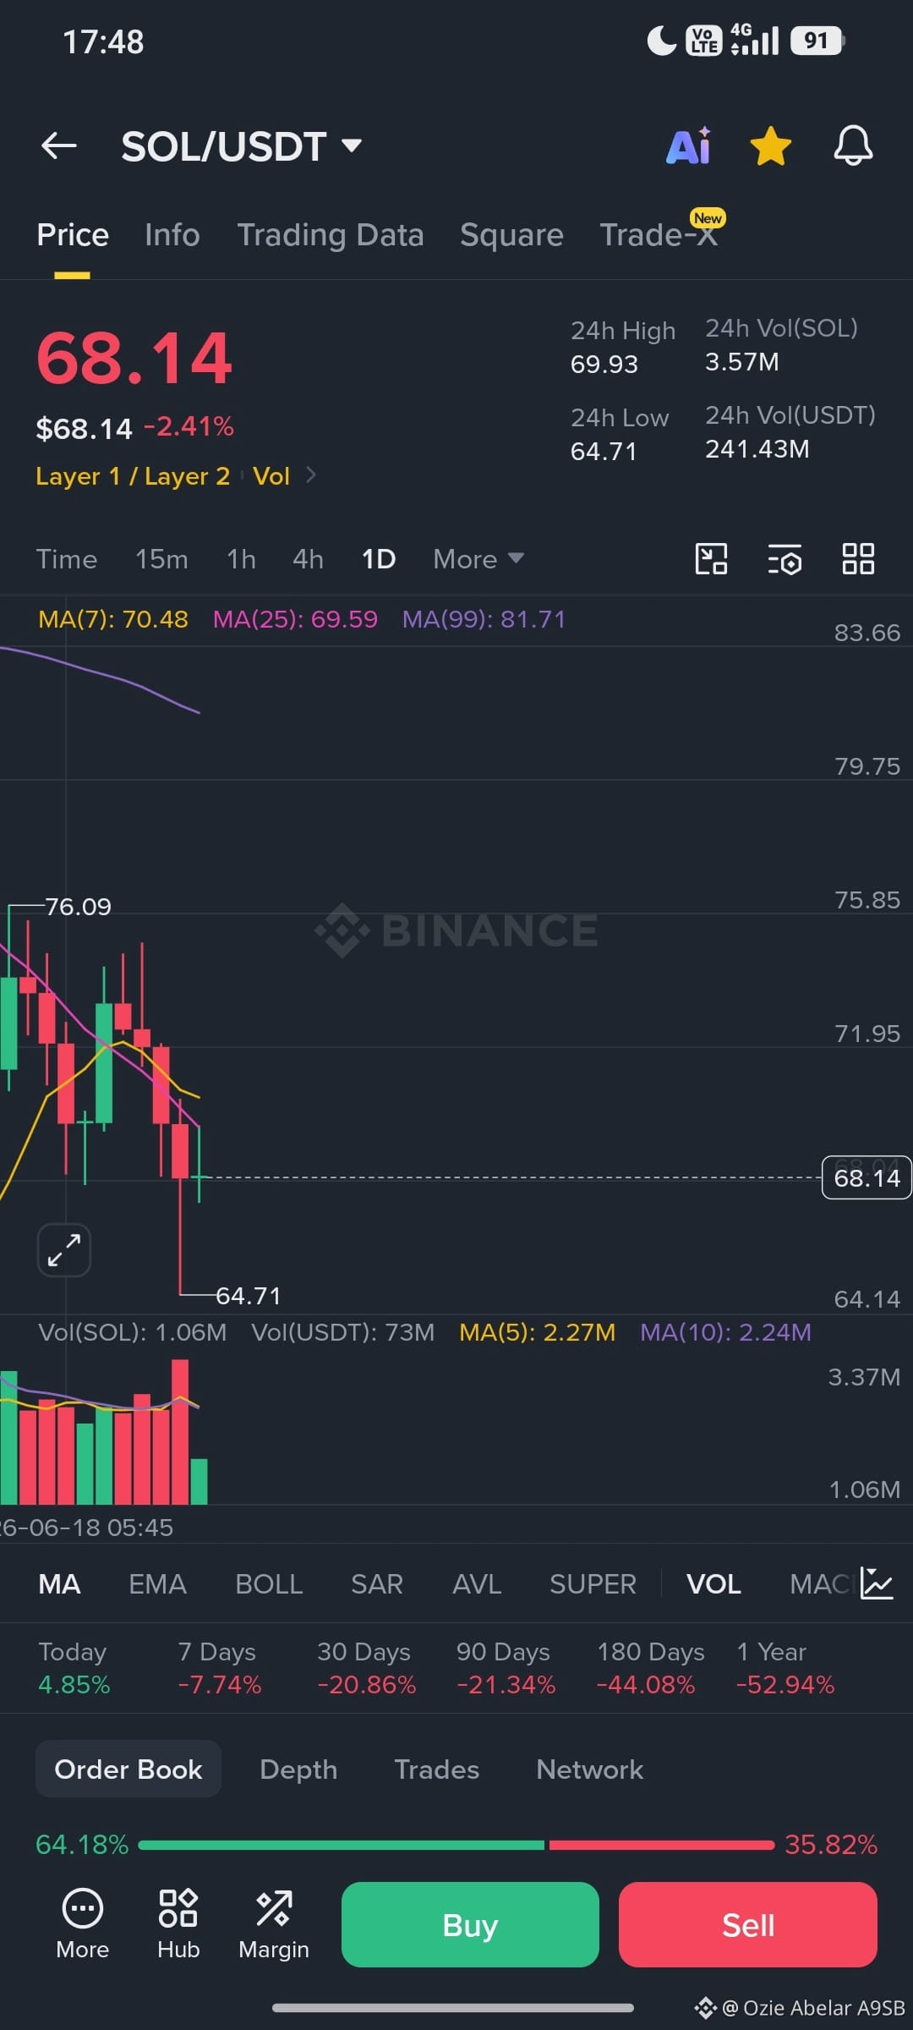
Task: Tap the red Sell button
Action: pyautogui.click(x=748, y=1924)
